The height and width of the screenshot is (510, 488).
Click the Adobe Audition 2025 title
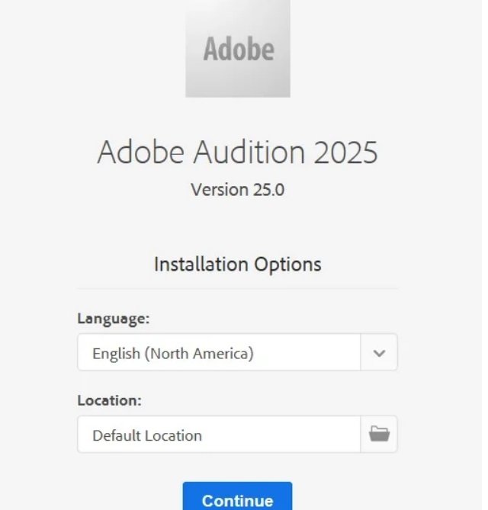(237, 152)
